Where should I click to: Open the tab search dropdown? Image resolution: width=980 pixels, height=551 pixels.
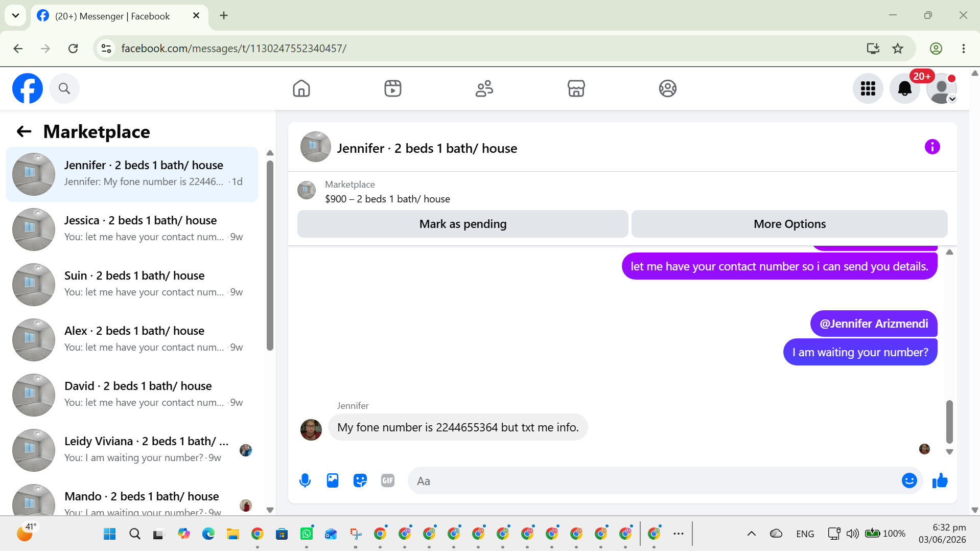[x=15, y=15]
